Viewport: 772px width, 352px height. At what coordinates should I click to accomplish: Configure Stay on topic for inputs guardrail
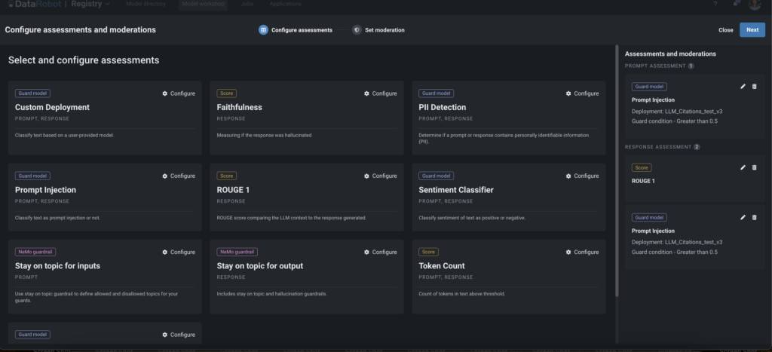click(179, 252)
